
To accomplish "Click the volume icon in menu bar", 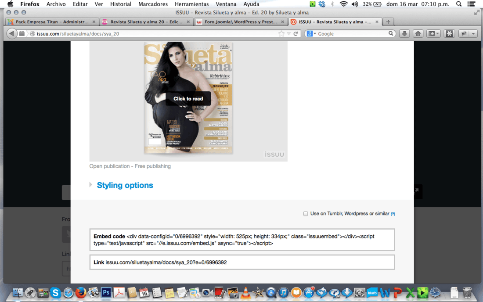I will click(x=355, y=4).
